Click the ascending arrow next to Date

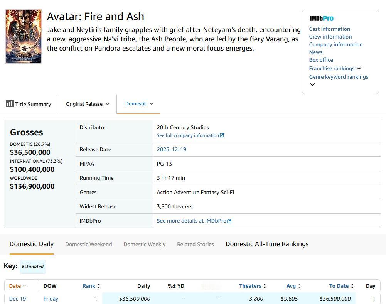pos(24,286)
